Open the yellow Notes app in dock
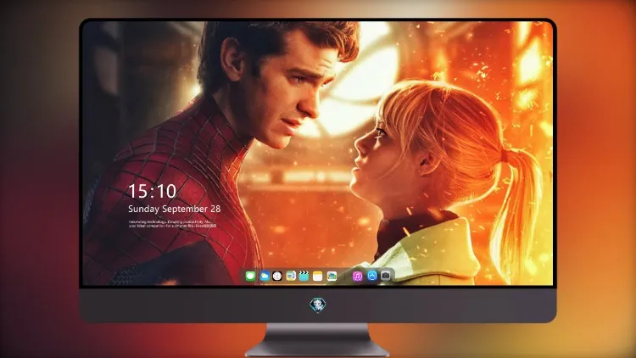Viewport: 636px width, 358px height. coord(318,276)
